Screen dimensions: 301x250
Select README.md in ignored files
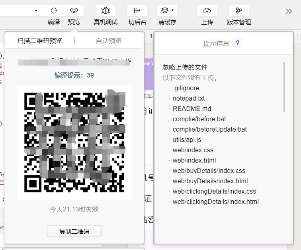(x=192, y=109)
